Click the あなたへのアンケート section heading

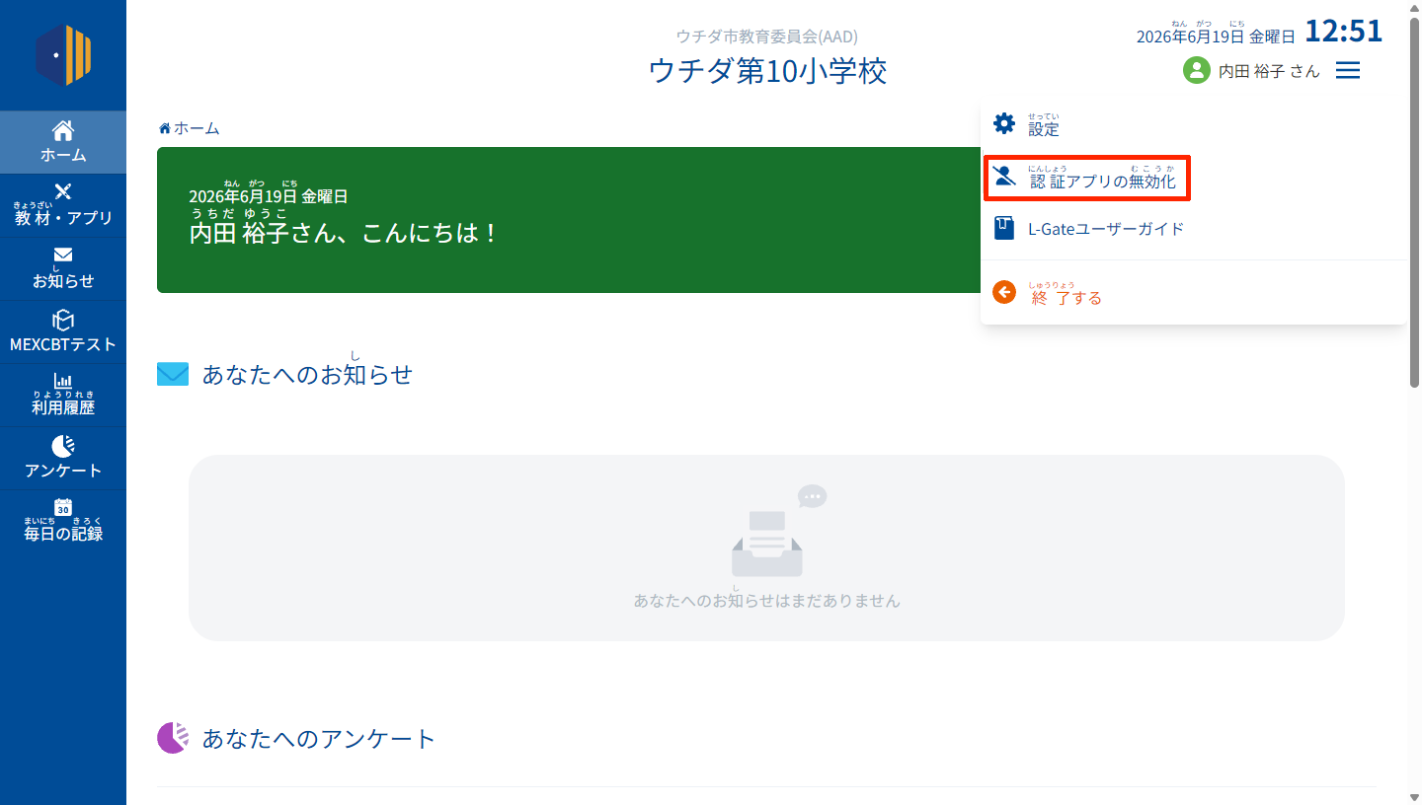coord(319,738)
